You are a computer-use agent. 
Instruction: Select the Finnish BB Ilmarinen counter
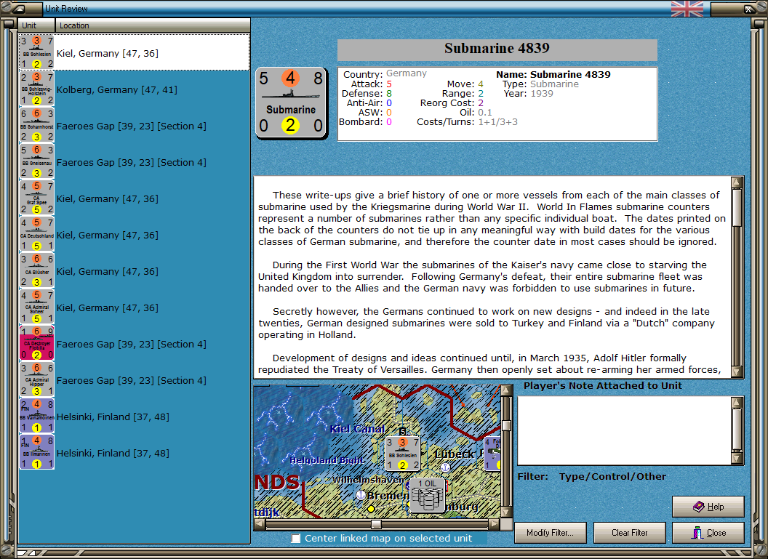point(37,452)
